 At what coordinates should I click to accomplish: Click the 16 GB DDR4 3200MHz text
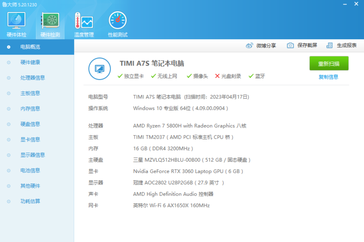pos(163,149)
